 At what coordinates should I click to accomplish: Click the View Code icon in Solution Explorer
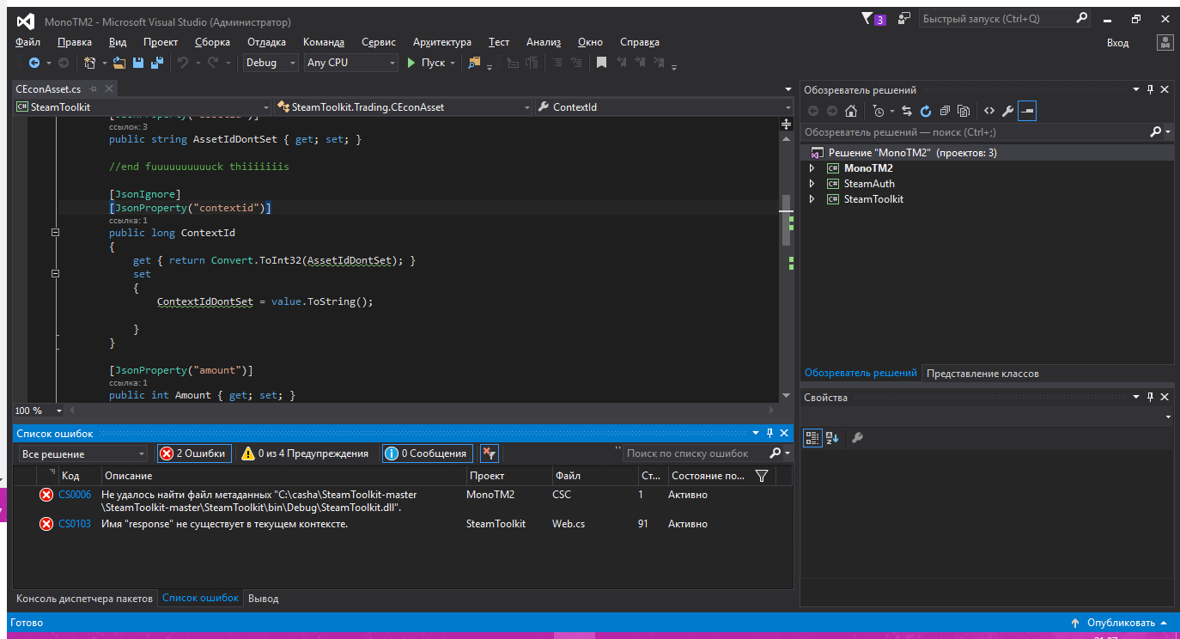988,111
